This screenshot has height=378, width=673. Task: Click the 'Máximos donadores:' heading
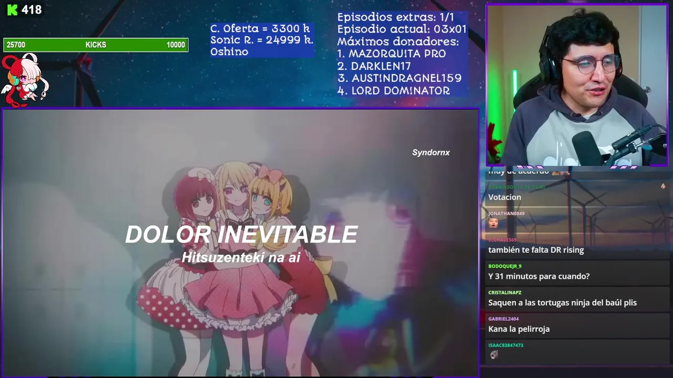(x=398, y=41)
